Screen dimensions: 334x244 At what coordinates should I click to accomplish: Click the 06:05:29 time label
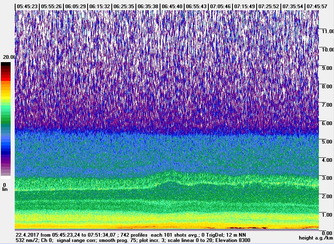pyautogui.click(x=75, y=7)
